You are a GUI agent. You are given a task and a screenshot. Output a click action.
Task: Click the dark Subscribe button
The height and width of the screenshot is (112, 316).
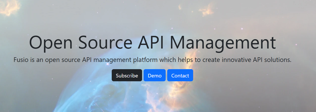point(127,75)
